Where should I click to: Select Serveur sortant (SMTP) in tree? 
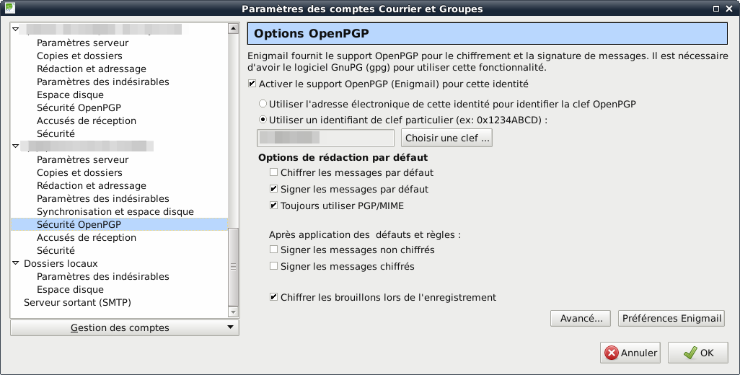77,302
